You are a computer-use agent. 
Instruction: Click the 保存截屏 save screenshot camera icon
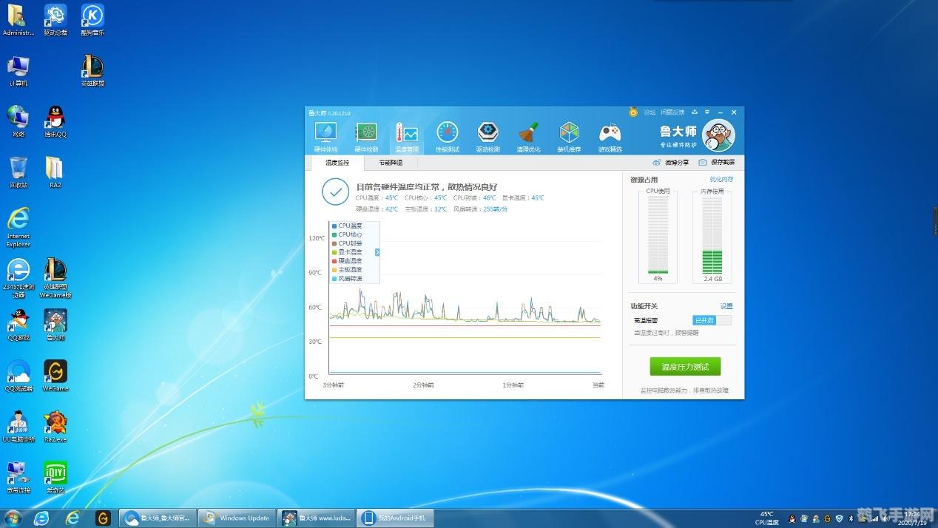(x=717, y=163)
